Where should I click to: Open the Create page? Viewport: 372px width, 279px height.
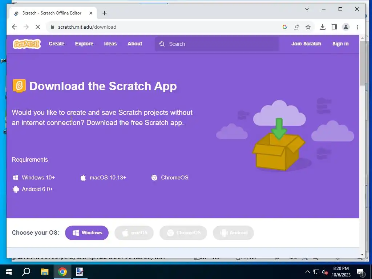[56, 44]
